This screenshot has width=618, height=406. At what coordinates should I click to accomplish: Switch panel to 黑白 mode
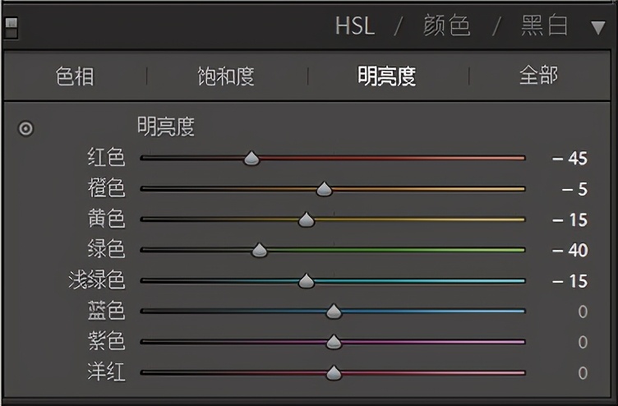pos(545,26)
